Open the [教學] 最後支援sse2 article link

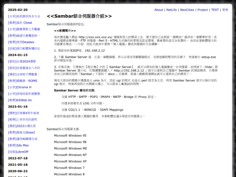21,132
